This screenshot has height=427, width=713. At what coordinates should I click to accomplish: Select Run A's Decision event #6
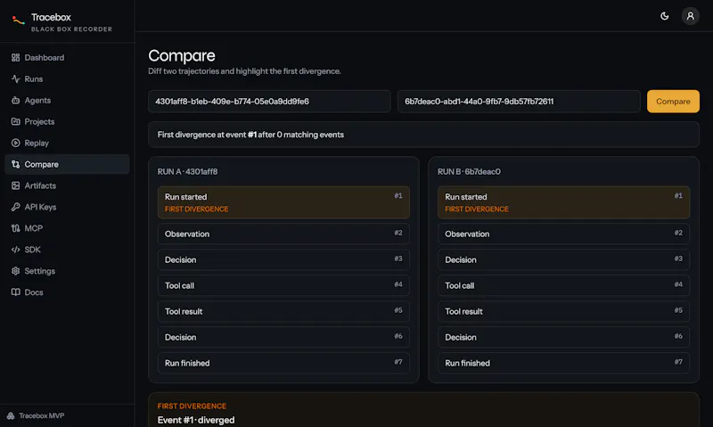pyautogui.click(x=283, y=338)
